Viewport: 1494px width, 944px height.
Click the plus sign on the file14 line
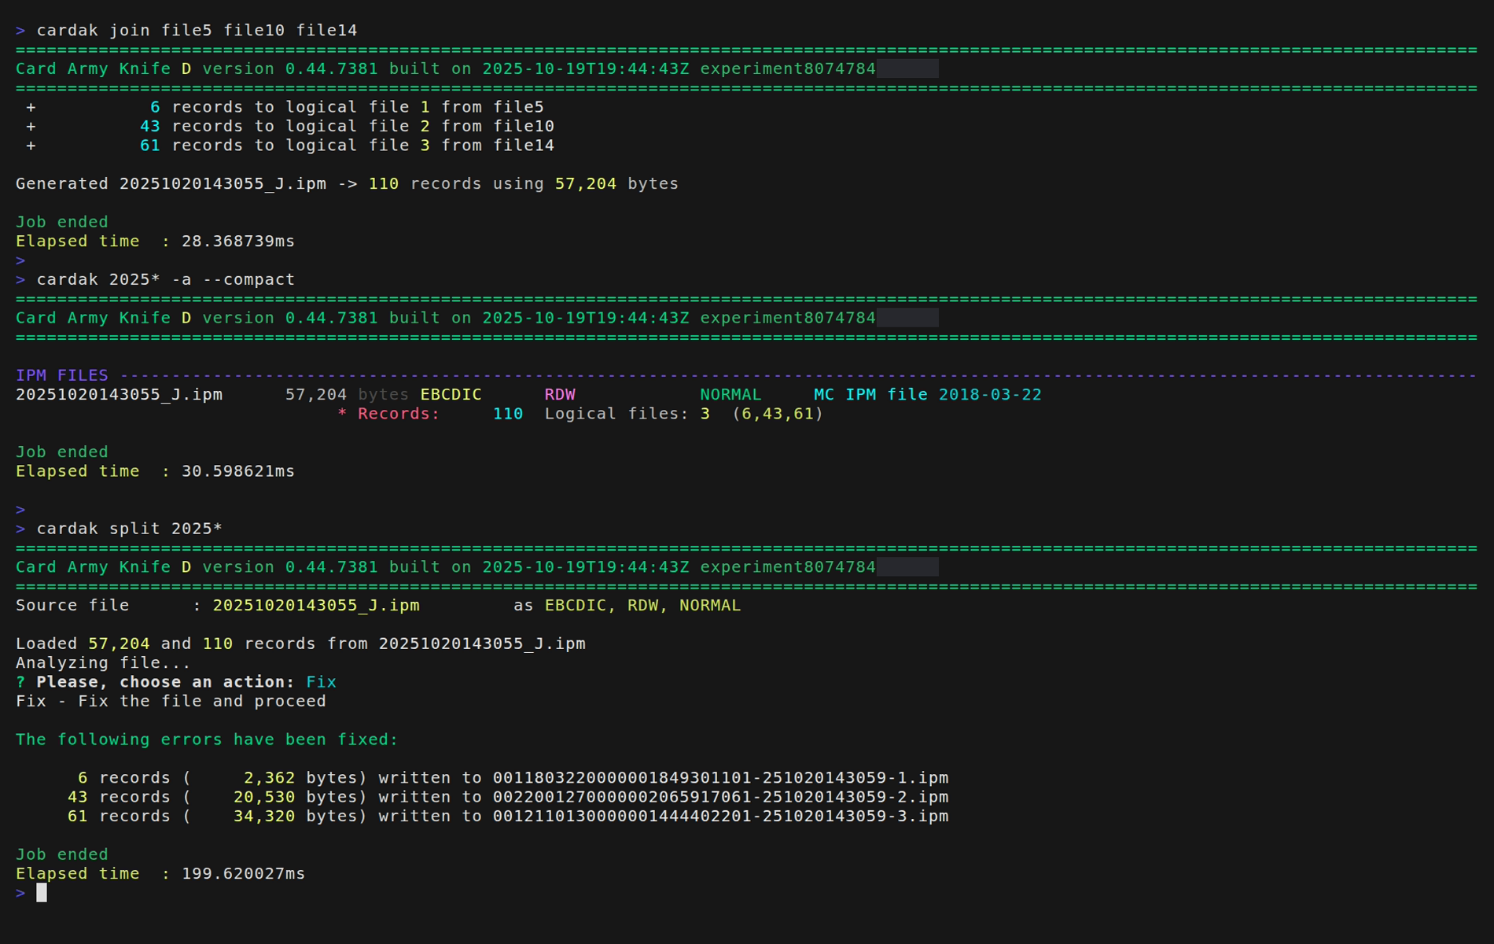[x=31, y=146]
